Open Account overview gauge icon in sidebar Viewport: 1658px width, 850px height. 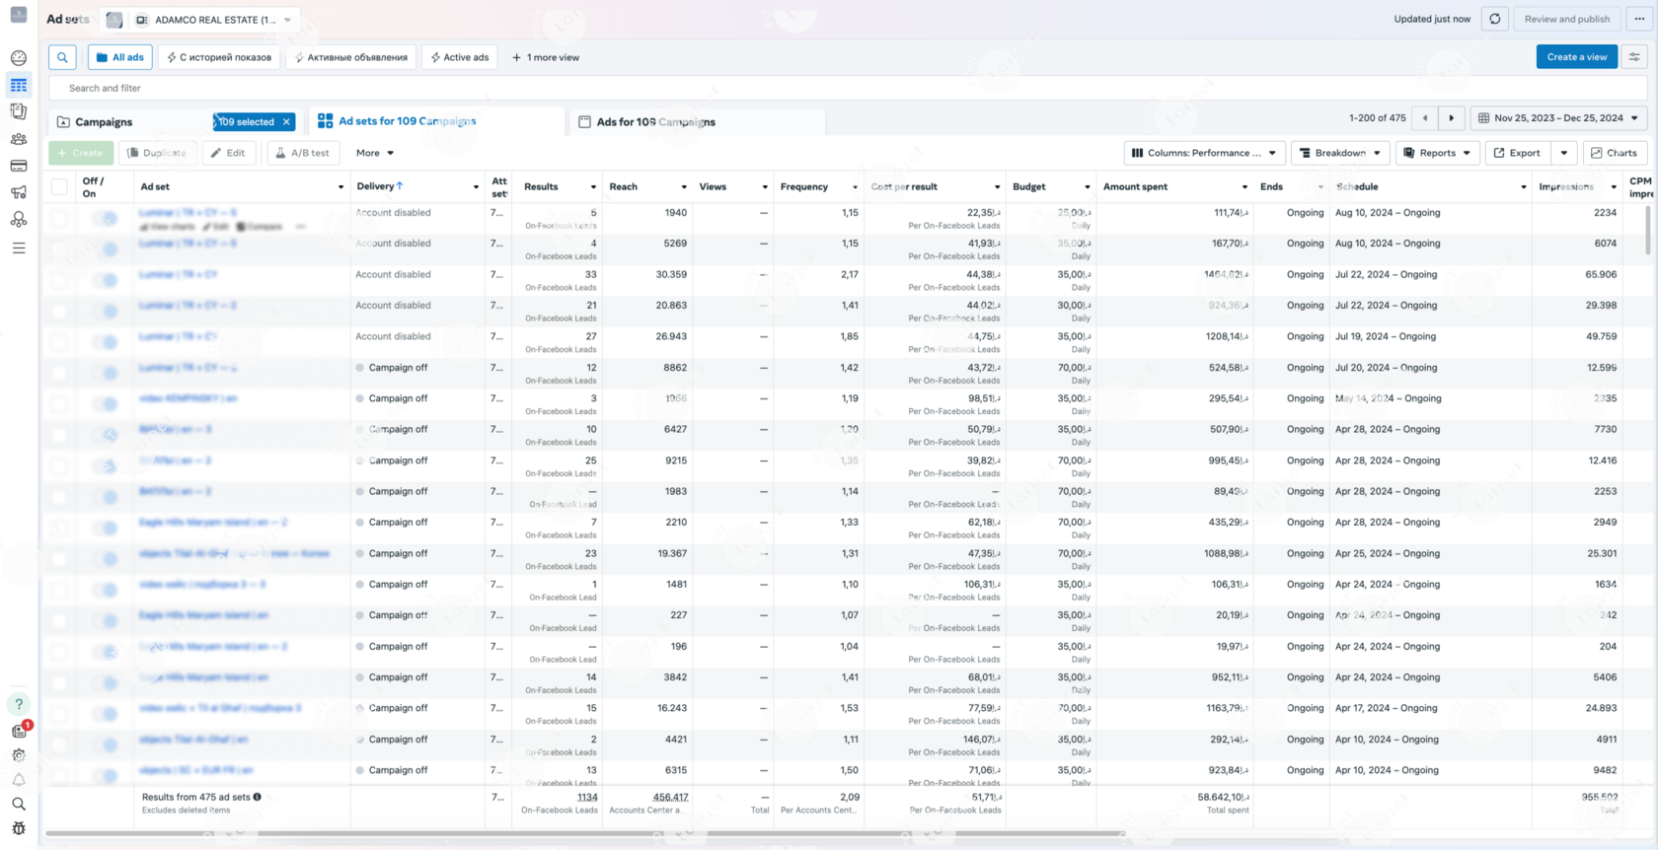pos(19,58)
